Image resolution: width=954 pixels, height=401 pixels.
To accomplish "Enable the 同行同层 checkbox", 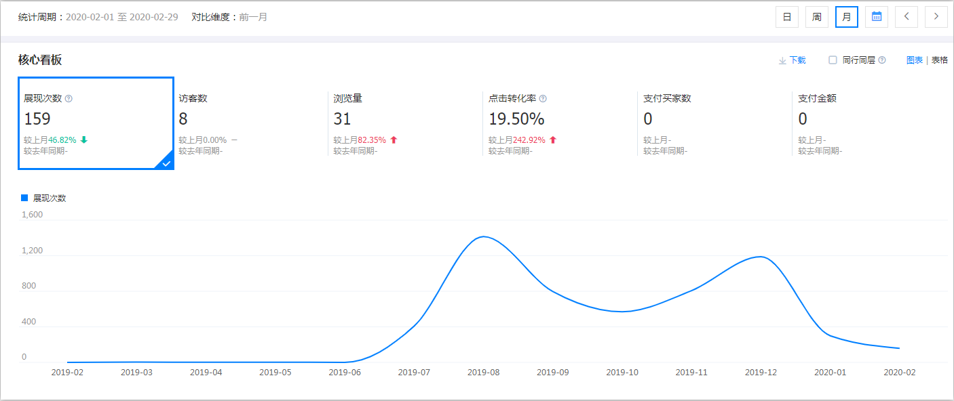I will 833,60.
